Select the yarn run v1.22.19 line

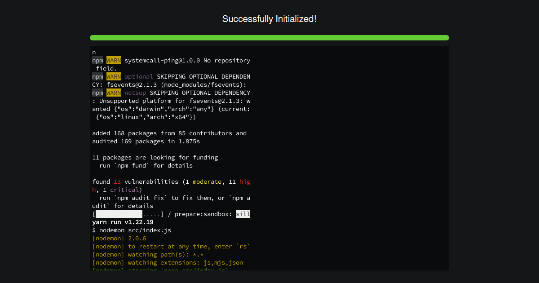[x=122, y=222]
